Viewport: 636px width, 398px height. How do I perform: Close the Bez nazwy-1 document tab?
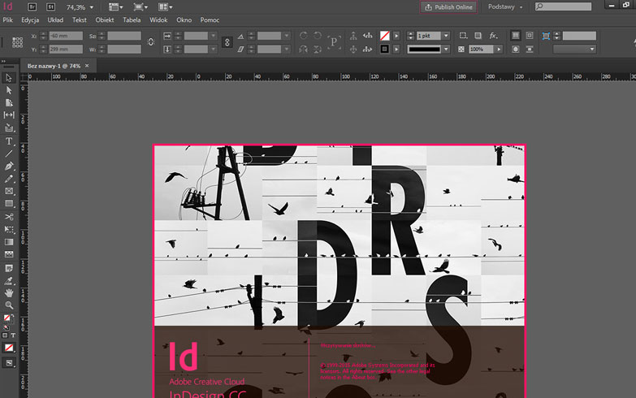click(x=87, y=65)
